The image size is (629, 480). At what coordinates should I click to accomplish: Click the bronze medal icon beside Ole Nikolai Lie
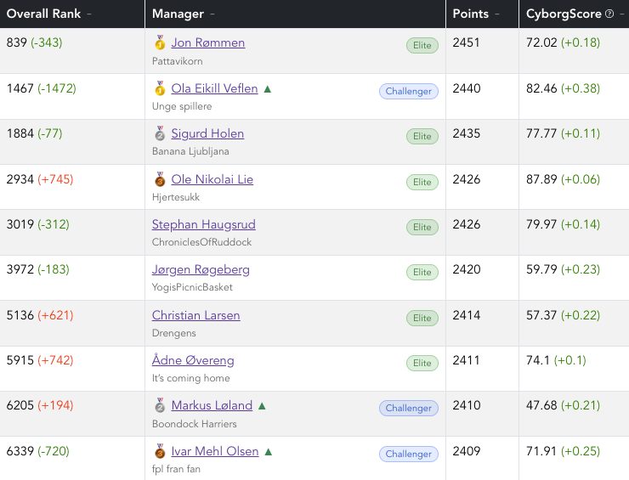160,179
